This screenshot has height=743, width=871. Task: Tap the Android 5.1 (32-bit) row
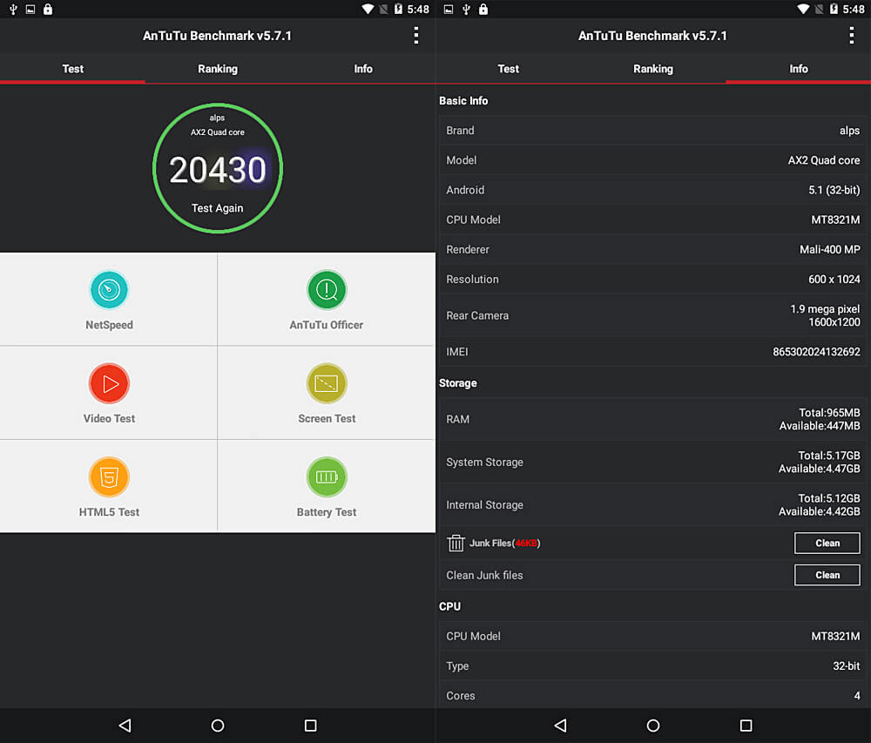click(653, 190)
